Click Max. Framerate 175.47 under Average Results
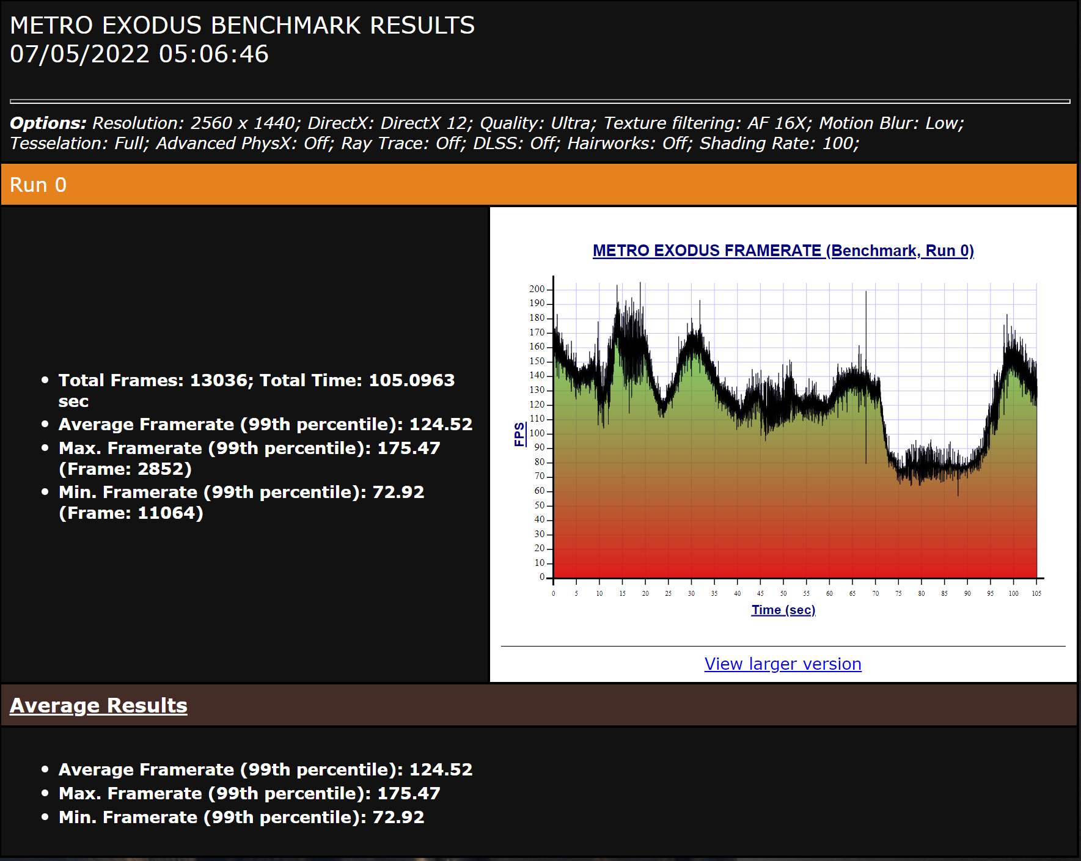1081x861 pixels. click(249, 793)
